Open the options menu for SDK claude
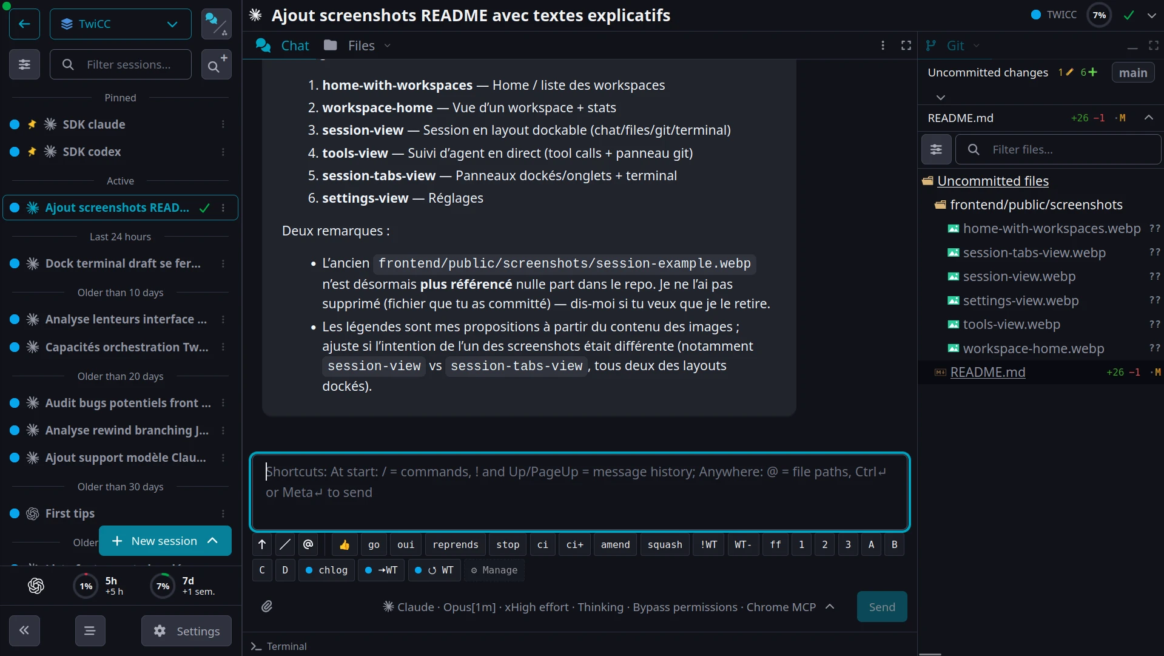Image resolution: width=1164 pixels, height=656 pixels. tap(223, 124)
